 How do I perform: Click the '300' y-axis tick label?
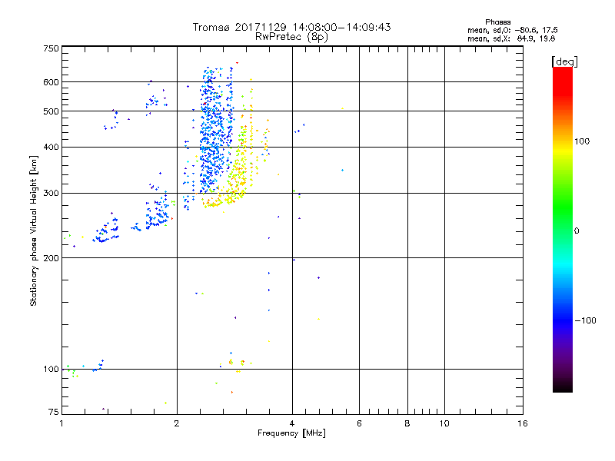click(51, 193)
